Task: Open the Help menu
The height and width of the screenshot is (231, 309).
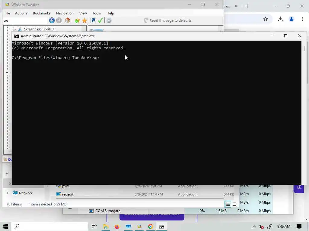Action: pos(110,13)
